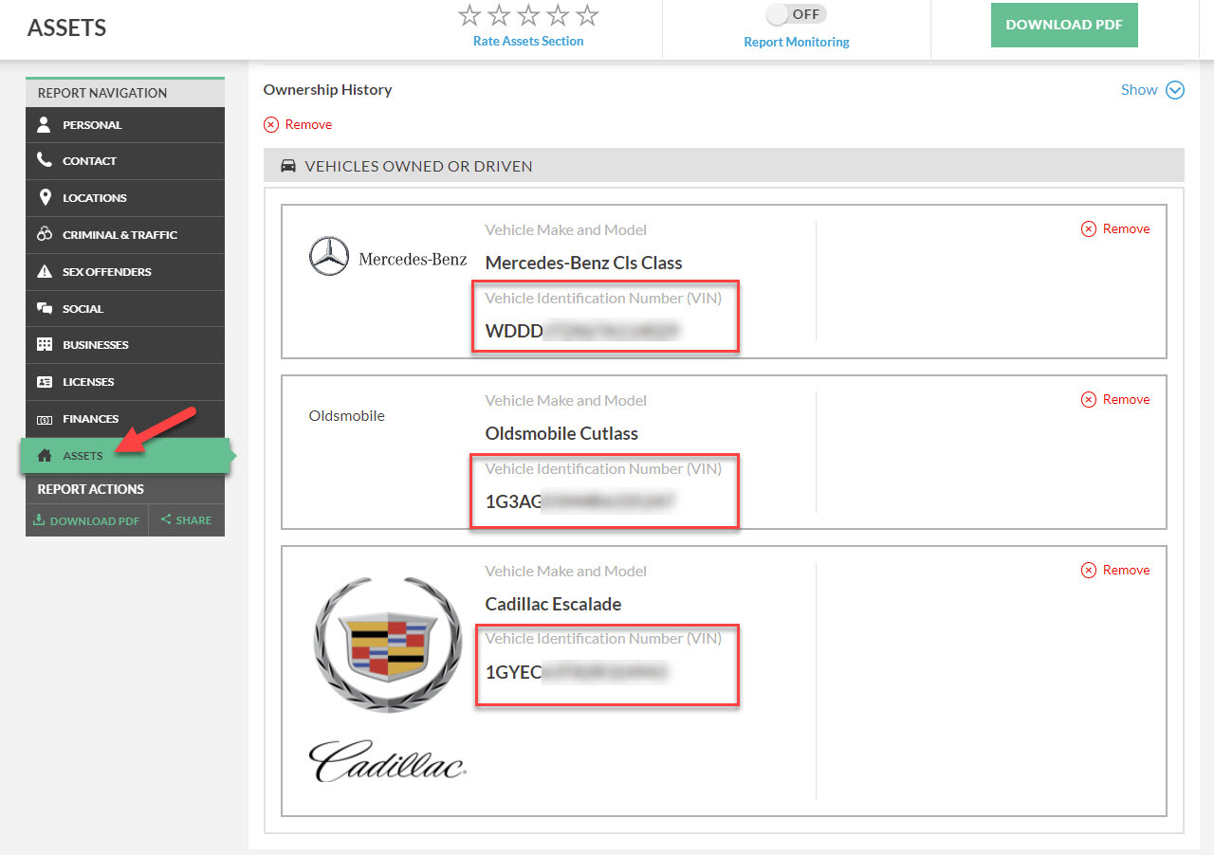Remove the Ownership History section

298,124
